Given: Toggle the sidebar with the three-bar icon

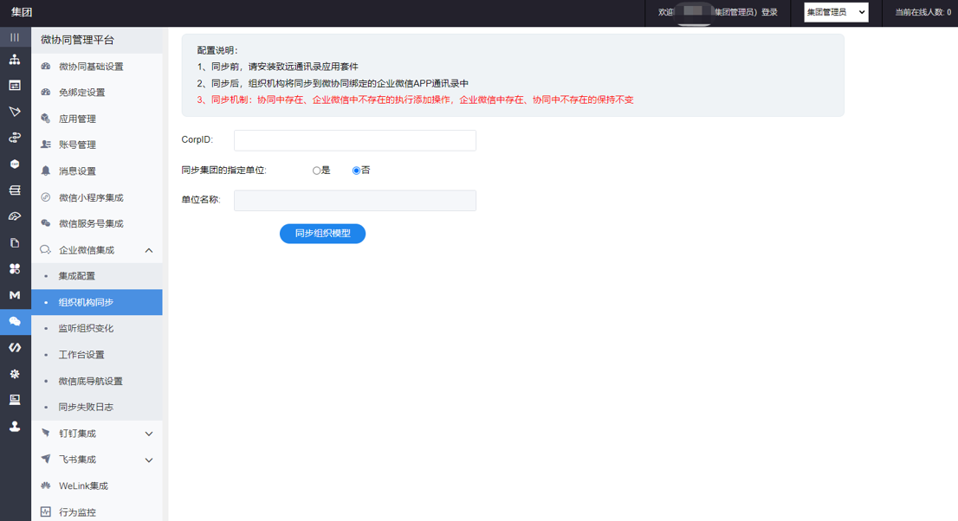Looking at the screenshot, I should (15, 37).
